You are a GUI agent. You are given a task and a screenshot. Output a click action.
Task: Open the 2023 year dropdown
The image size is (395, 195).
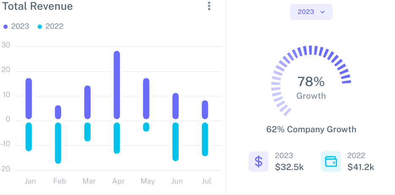[x=311, y=12]
